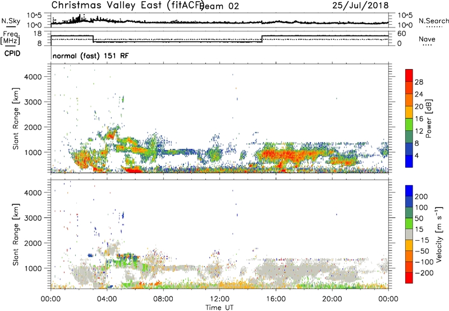449x311 pixels.
Task: Click the "Beam 02" label
Action: (219, 6)
